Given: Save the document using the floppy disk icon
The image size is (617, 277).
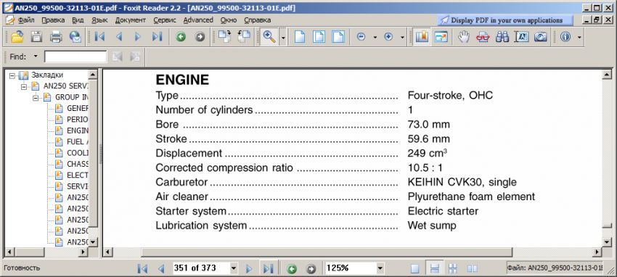Looking at the screenshot, I should point(36,37).
